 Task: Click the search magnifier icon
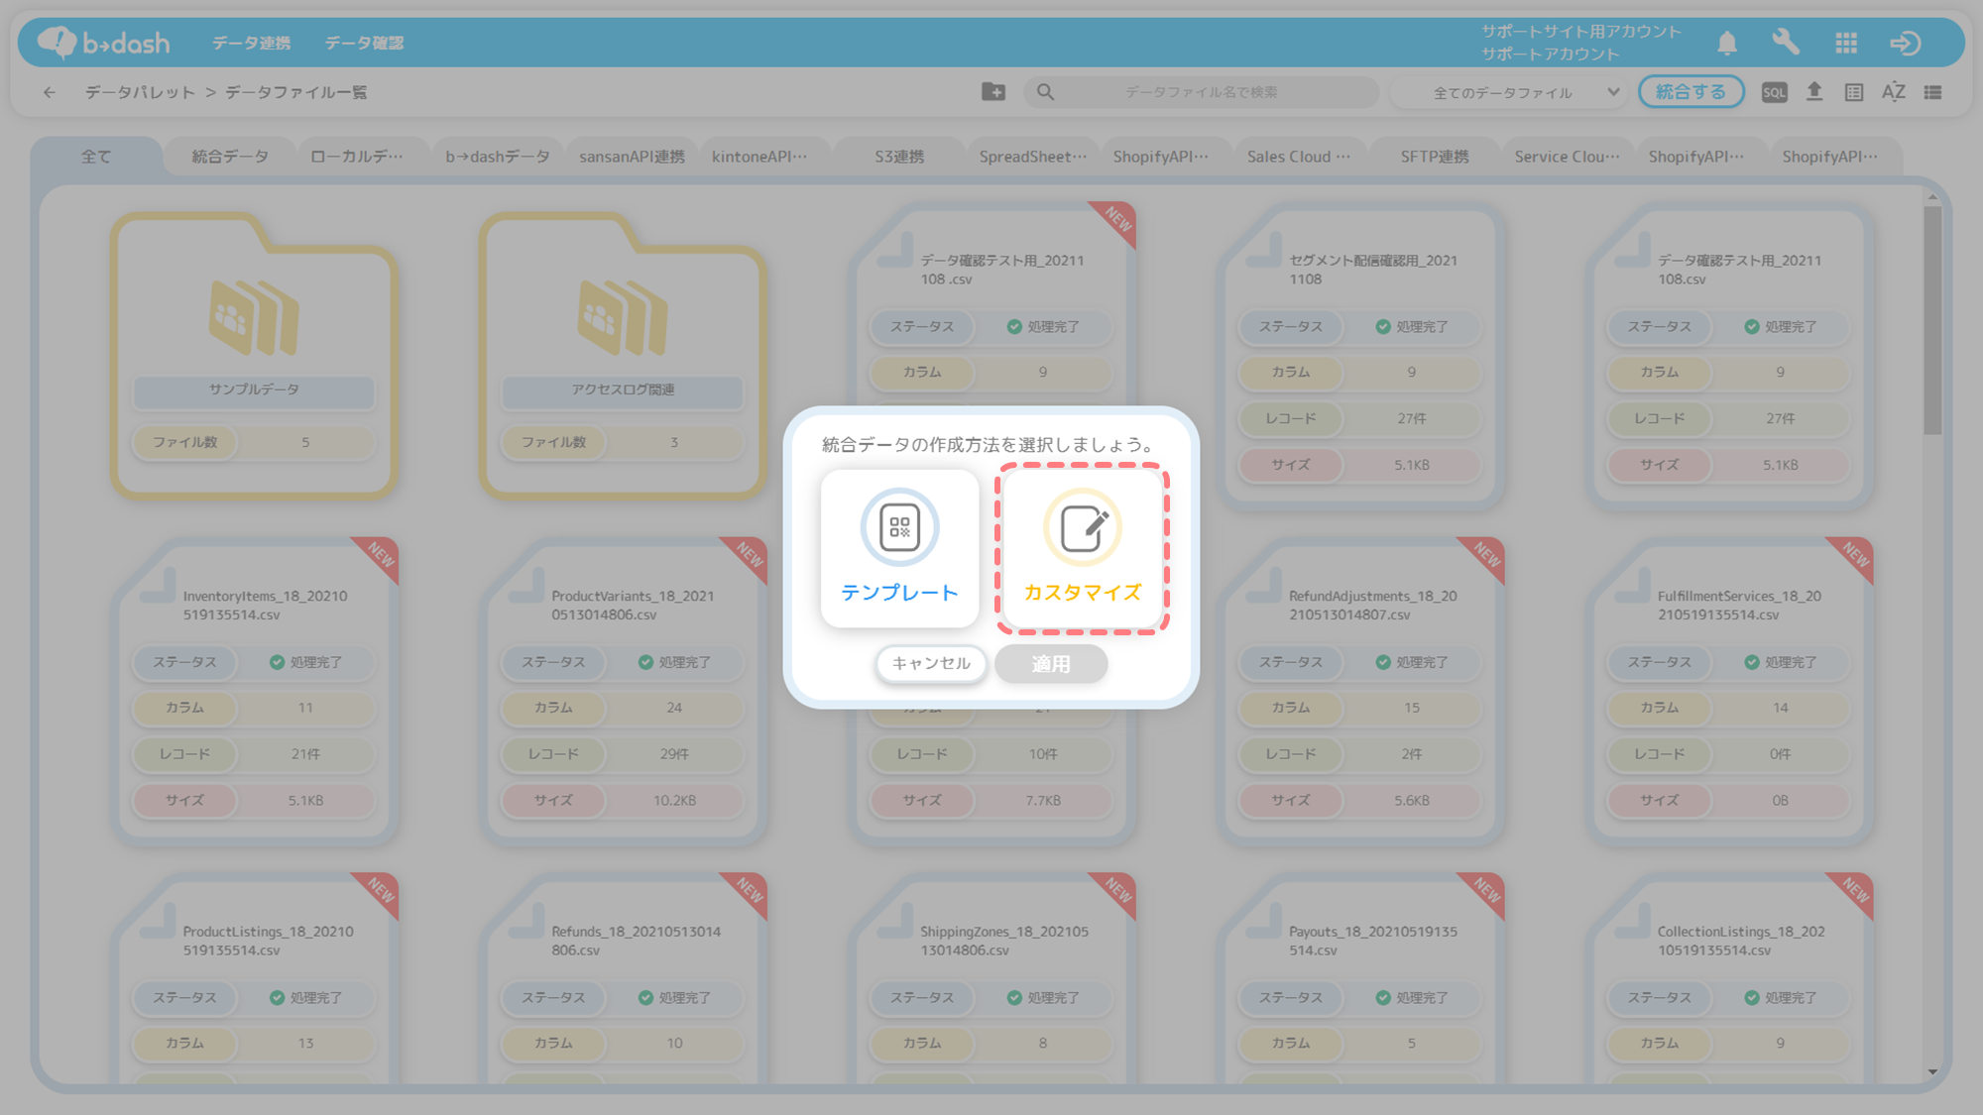(1045, 91)
